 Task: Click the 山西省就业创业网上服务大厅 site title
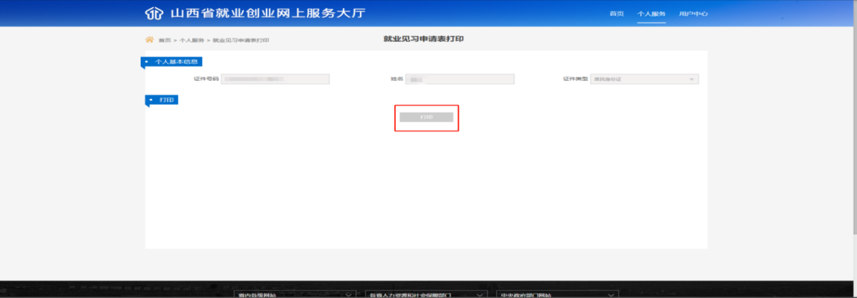pos(268,13)
